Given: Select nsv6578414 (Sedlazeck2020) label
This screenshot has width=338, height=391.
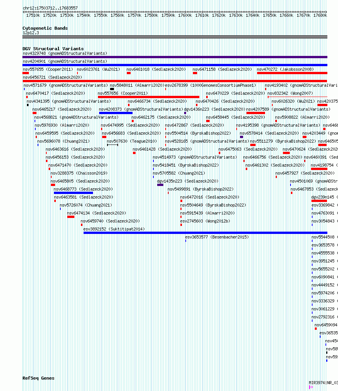Looking at the screenshot, I should [x=269, y=133].
